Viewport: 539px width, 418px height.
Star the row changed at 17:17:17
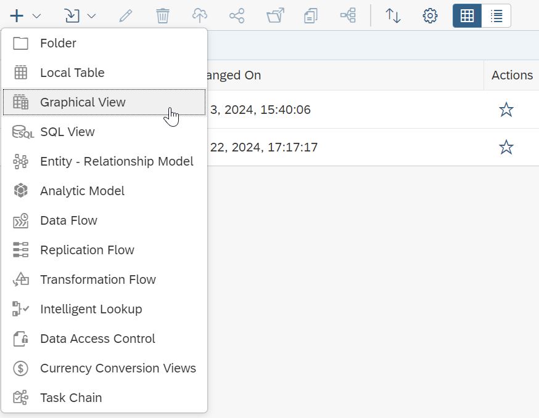click(506, 147)
